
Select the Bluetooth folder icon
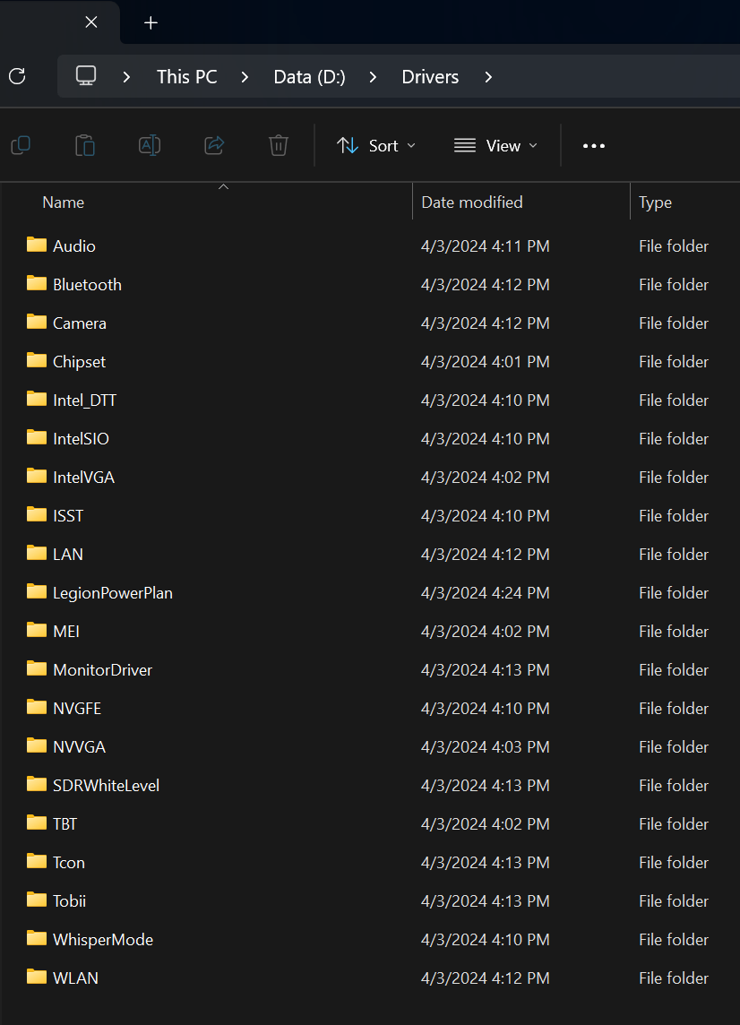pyautogui.click(x=37, y=284)
